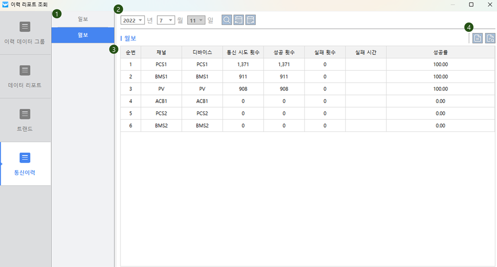Click the document export icon above table
This screenshot has width=497, height=267.
point(477,38)
